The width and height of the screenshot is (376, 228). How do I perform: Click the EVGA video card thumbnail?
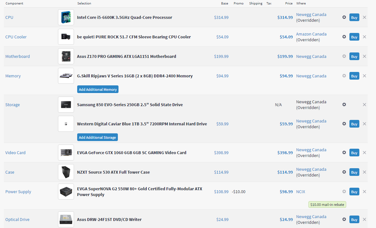coord(66,152)
